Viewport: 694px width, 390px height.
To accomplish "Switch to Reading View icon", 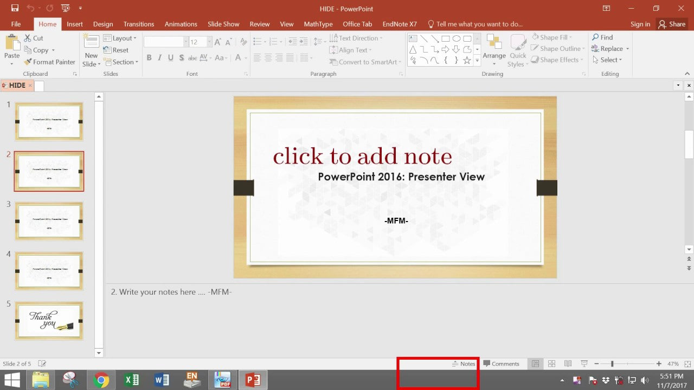I will (568, 364).
